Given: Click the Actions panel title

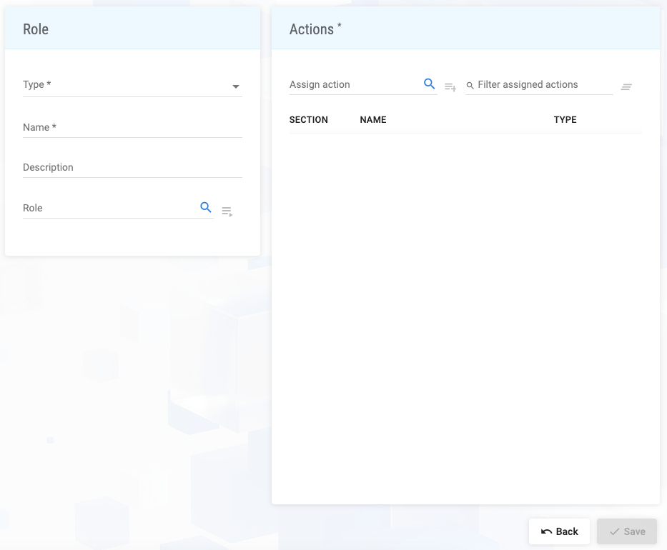Looking at the screenshot, I should coord(312,29).
